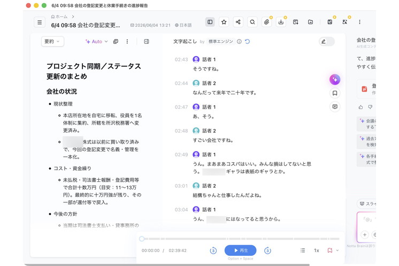Click the save disk icon
This screenshot has height=266, width=399.
330,22
